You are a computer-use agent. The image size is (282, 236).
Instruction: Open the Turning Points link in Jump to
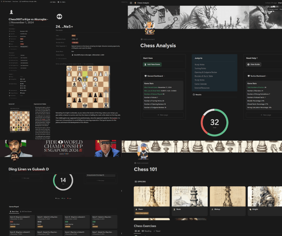tap(200, 68)
